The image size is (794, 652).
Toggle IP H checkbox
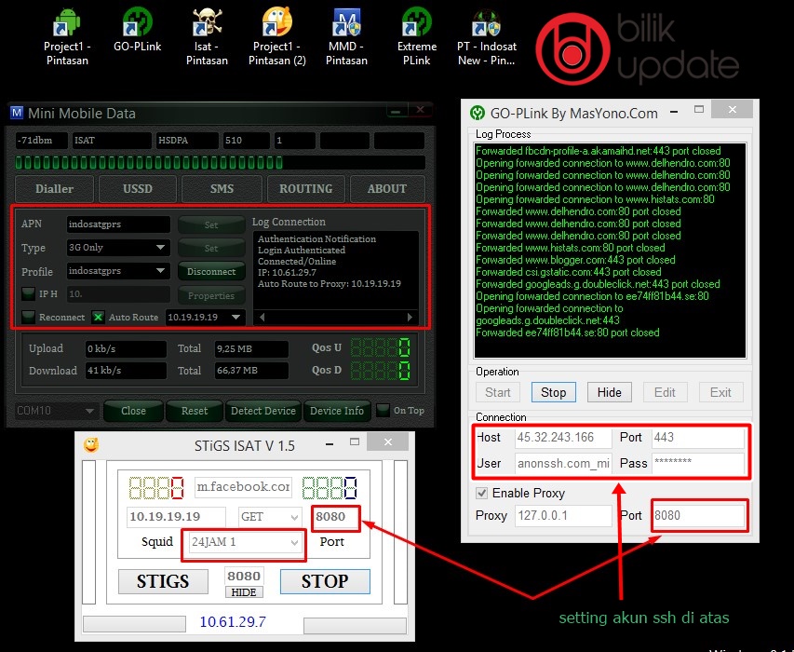pos(28,293)
